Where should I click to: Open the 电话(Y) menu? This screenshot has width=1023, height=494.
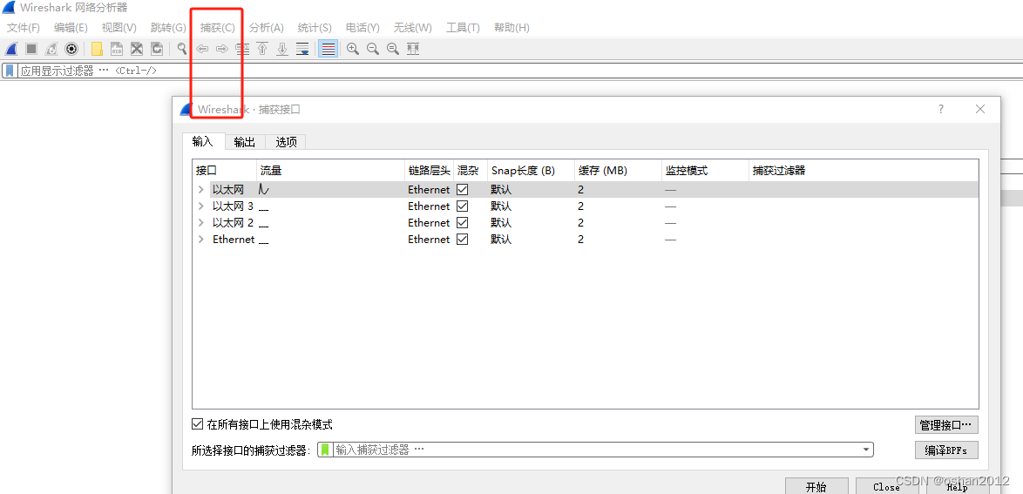pyautogui.click(x=362, y=27)
